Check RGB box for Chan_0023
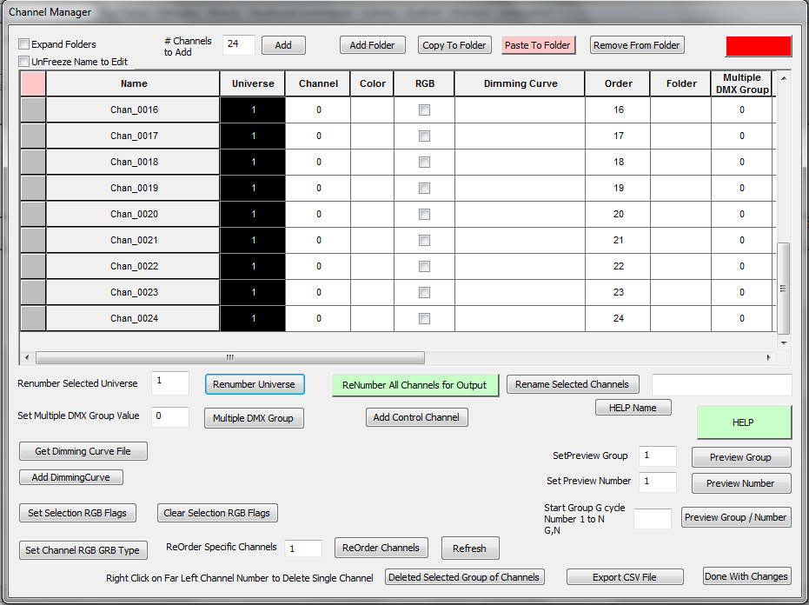Image resolution: width=809 pixels, height=605 pixels. [x=424, y=292]
